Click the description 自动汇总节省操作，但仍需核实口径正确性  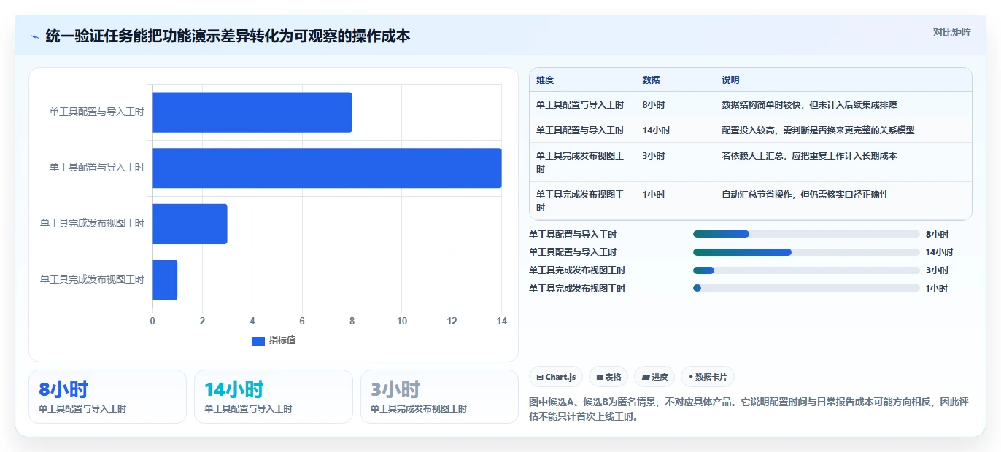pos(805,195)
